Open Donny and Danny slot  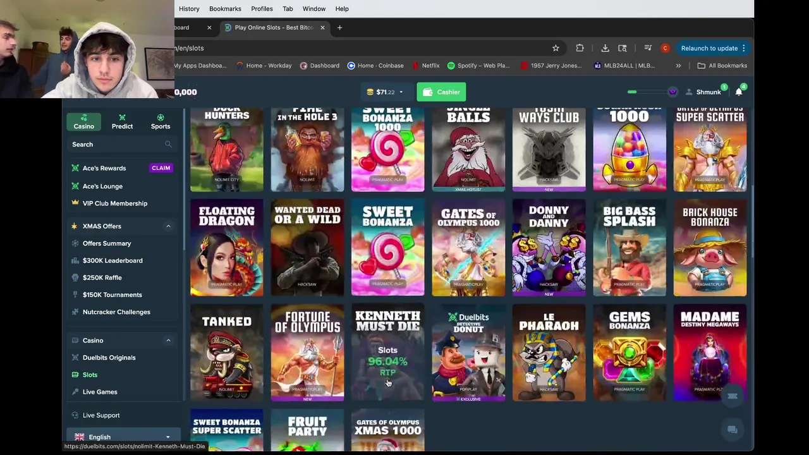click(549, 248)
